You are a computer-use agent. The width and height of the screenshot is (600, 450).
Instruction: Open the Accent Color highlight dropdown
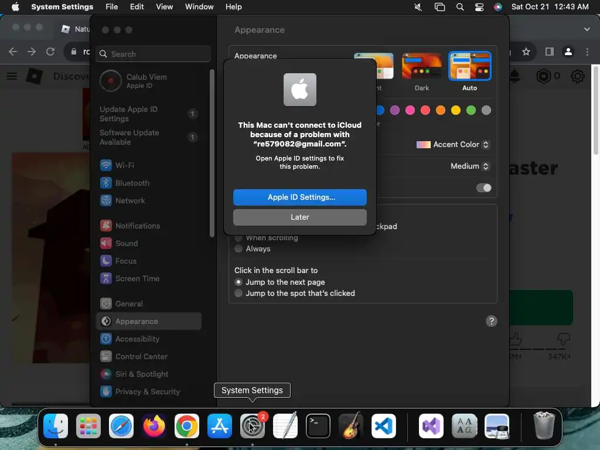click(x=453, y=145)
